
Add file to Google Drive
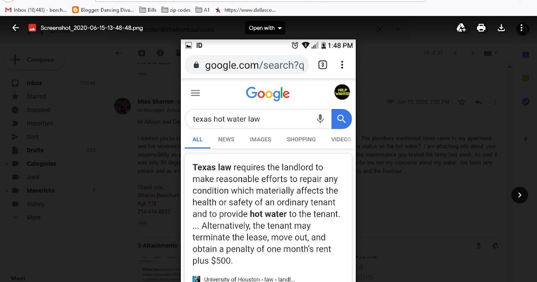tap(461, 28)
